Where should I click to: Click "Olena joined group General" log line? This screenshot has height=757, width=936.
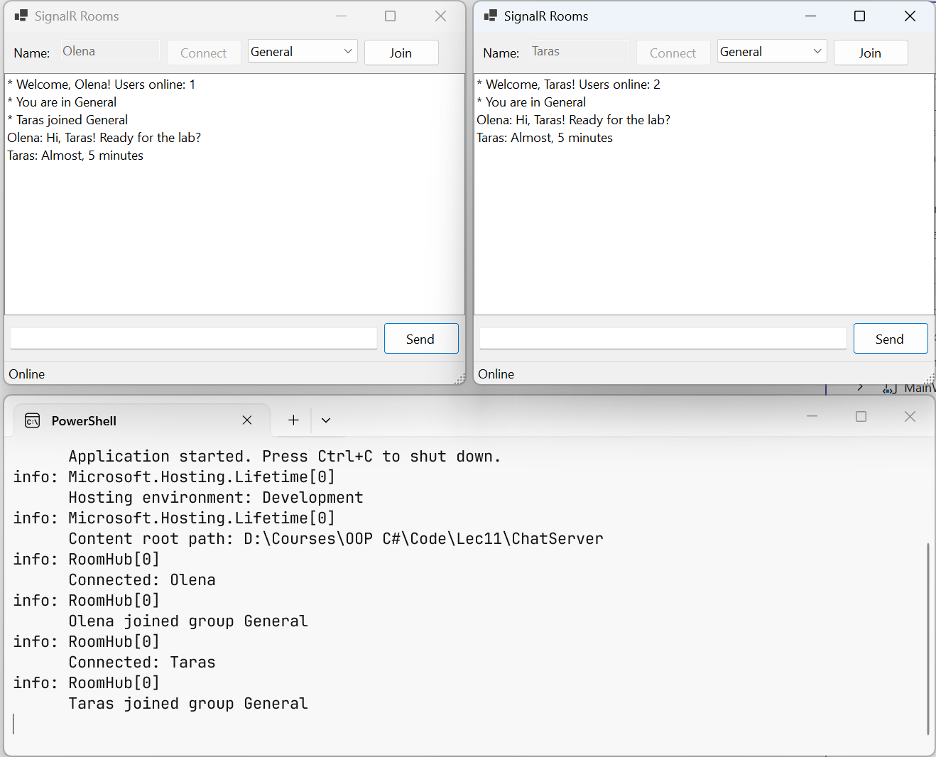point(188,621)
